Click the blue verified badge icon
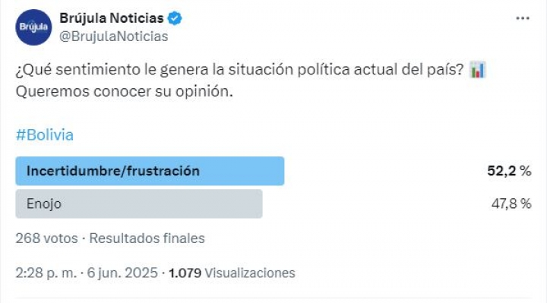Viewport: 547px width, 303px height. click(x=175, y=18)
